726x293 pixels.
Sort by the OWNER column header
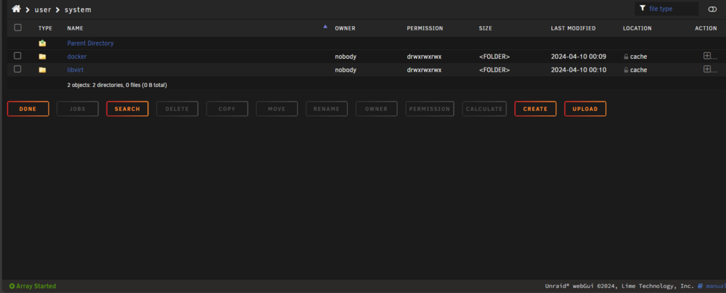click(x=345, y=28)
